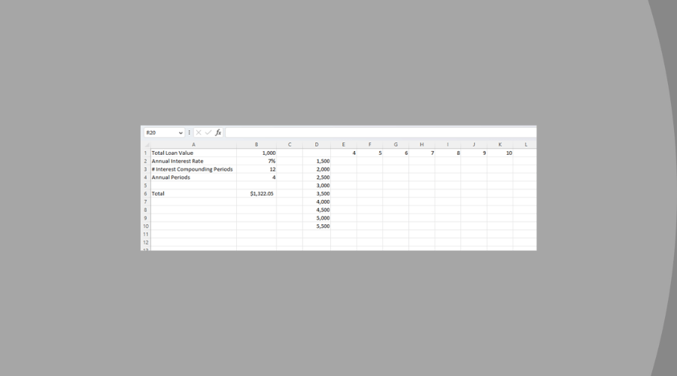Screen dimensions: 677x376
Task: Select cell I1 containing 8
Action: [x=448, y=153]
